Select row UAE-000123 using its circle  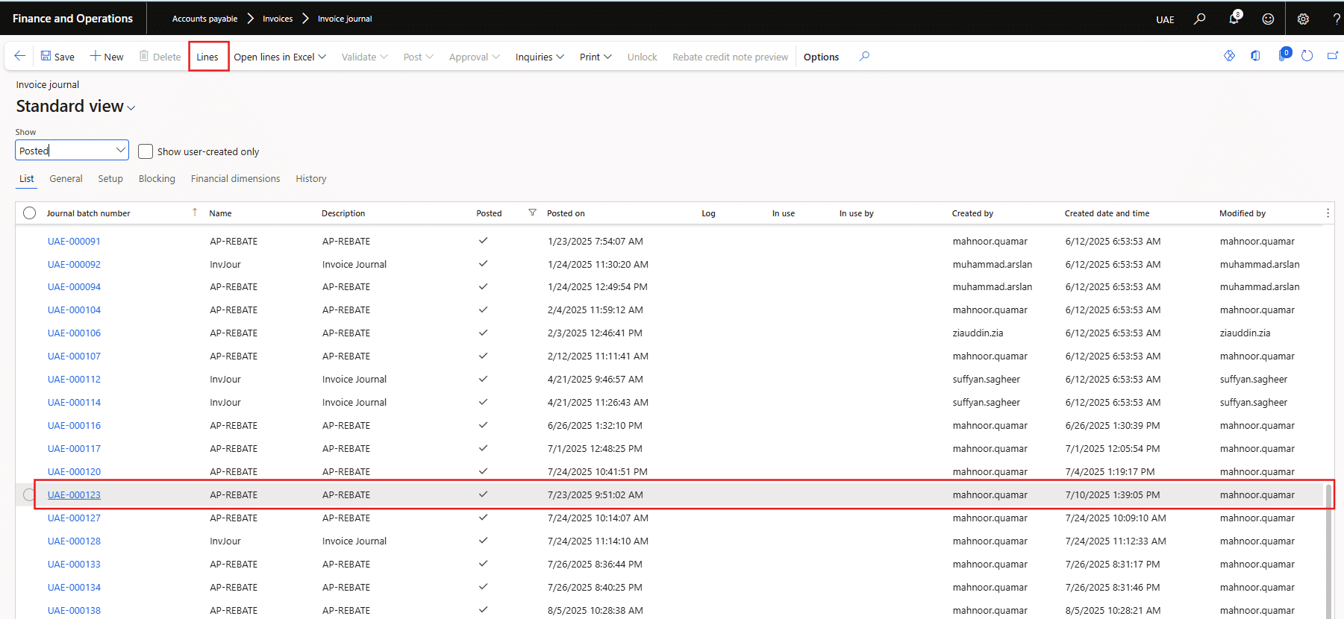(x=29, y=494)
